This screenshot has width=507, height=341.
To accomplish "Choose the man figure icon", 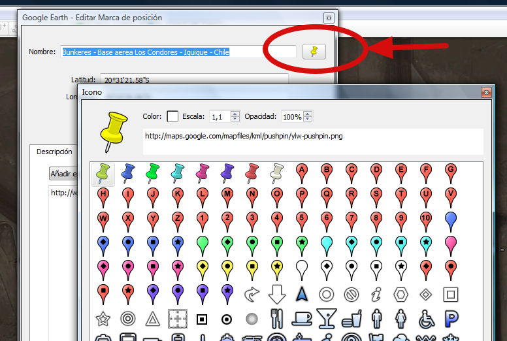I will (377, 319).
